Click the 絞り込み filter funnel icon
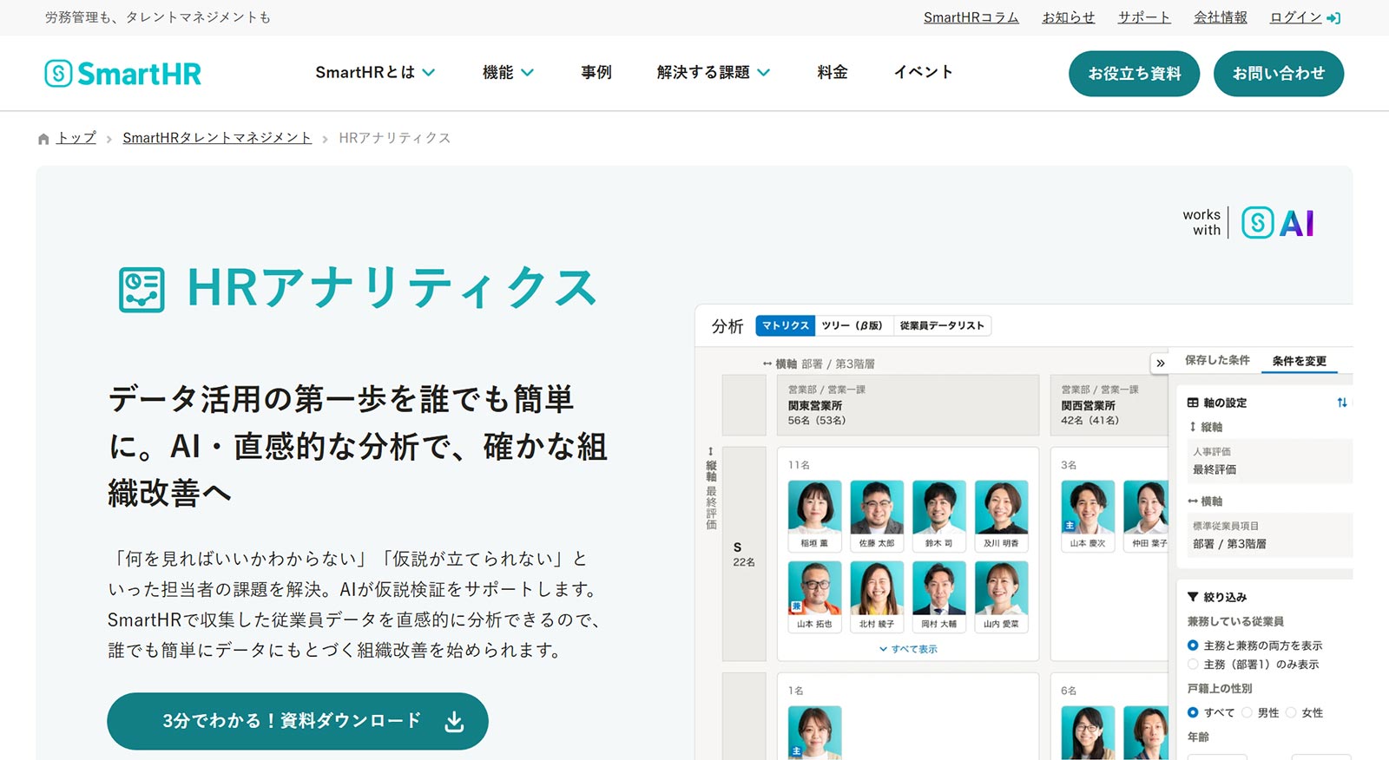 pos(1193,597)
